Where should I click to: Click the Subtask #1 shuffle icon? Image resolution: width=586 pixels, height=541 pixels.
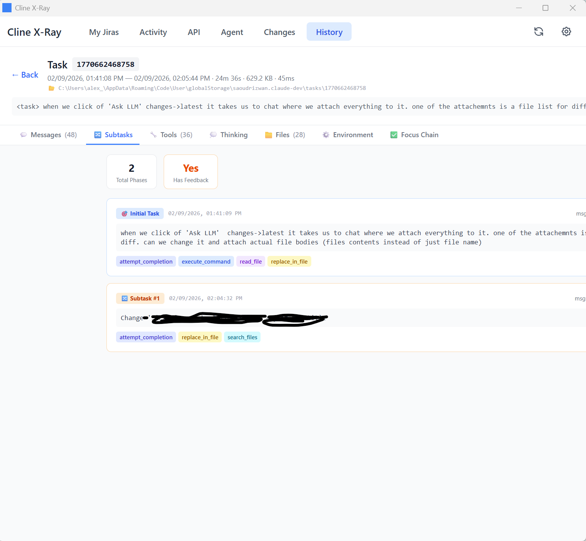click(125, 299)
